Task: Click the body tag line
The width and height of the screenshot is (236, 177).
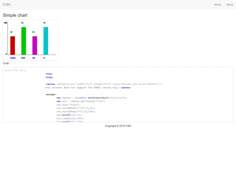Action: click(x=49, y=77)
